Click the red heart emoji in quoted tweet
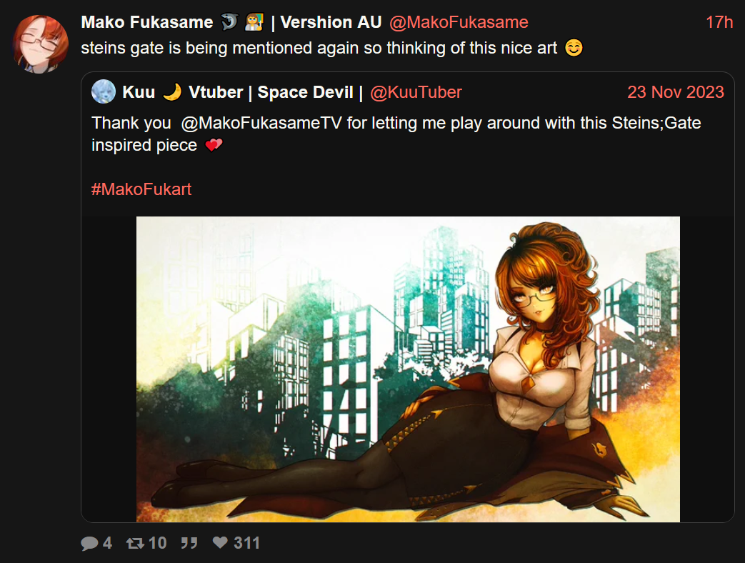 click(x=214, y=145)
